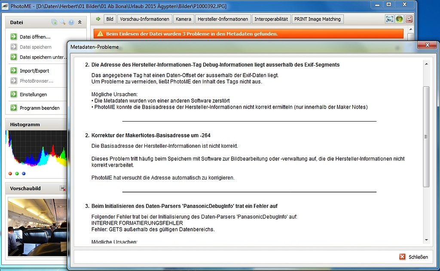
Task: Click heading about PanasonicDebugInfo Daten-Parser error
Action: coord(184,206)
